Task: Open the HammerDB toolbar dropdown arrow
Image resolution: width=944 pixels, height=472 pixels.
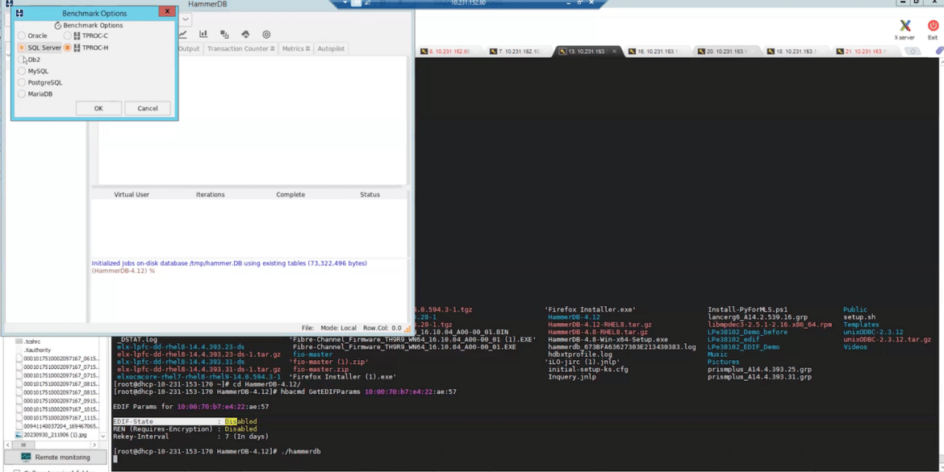Action: point(186,19)
